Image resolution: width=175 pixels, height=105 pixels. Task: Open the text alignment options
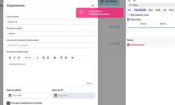coord(72,58)
